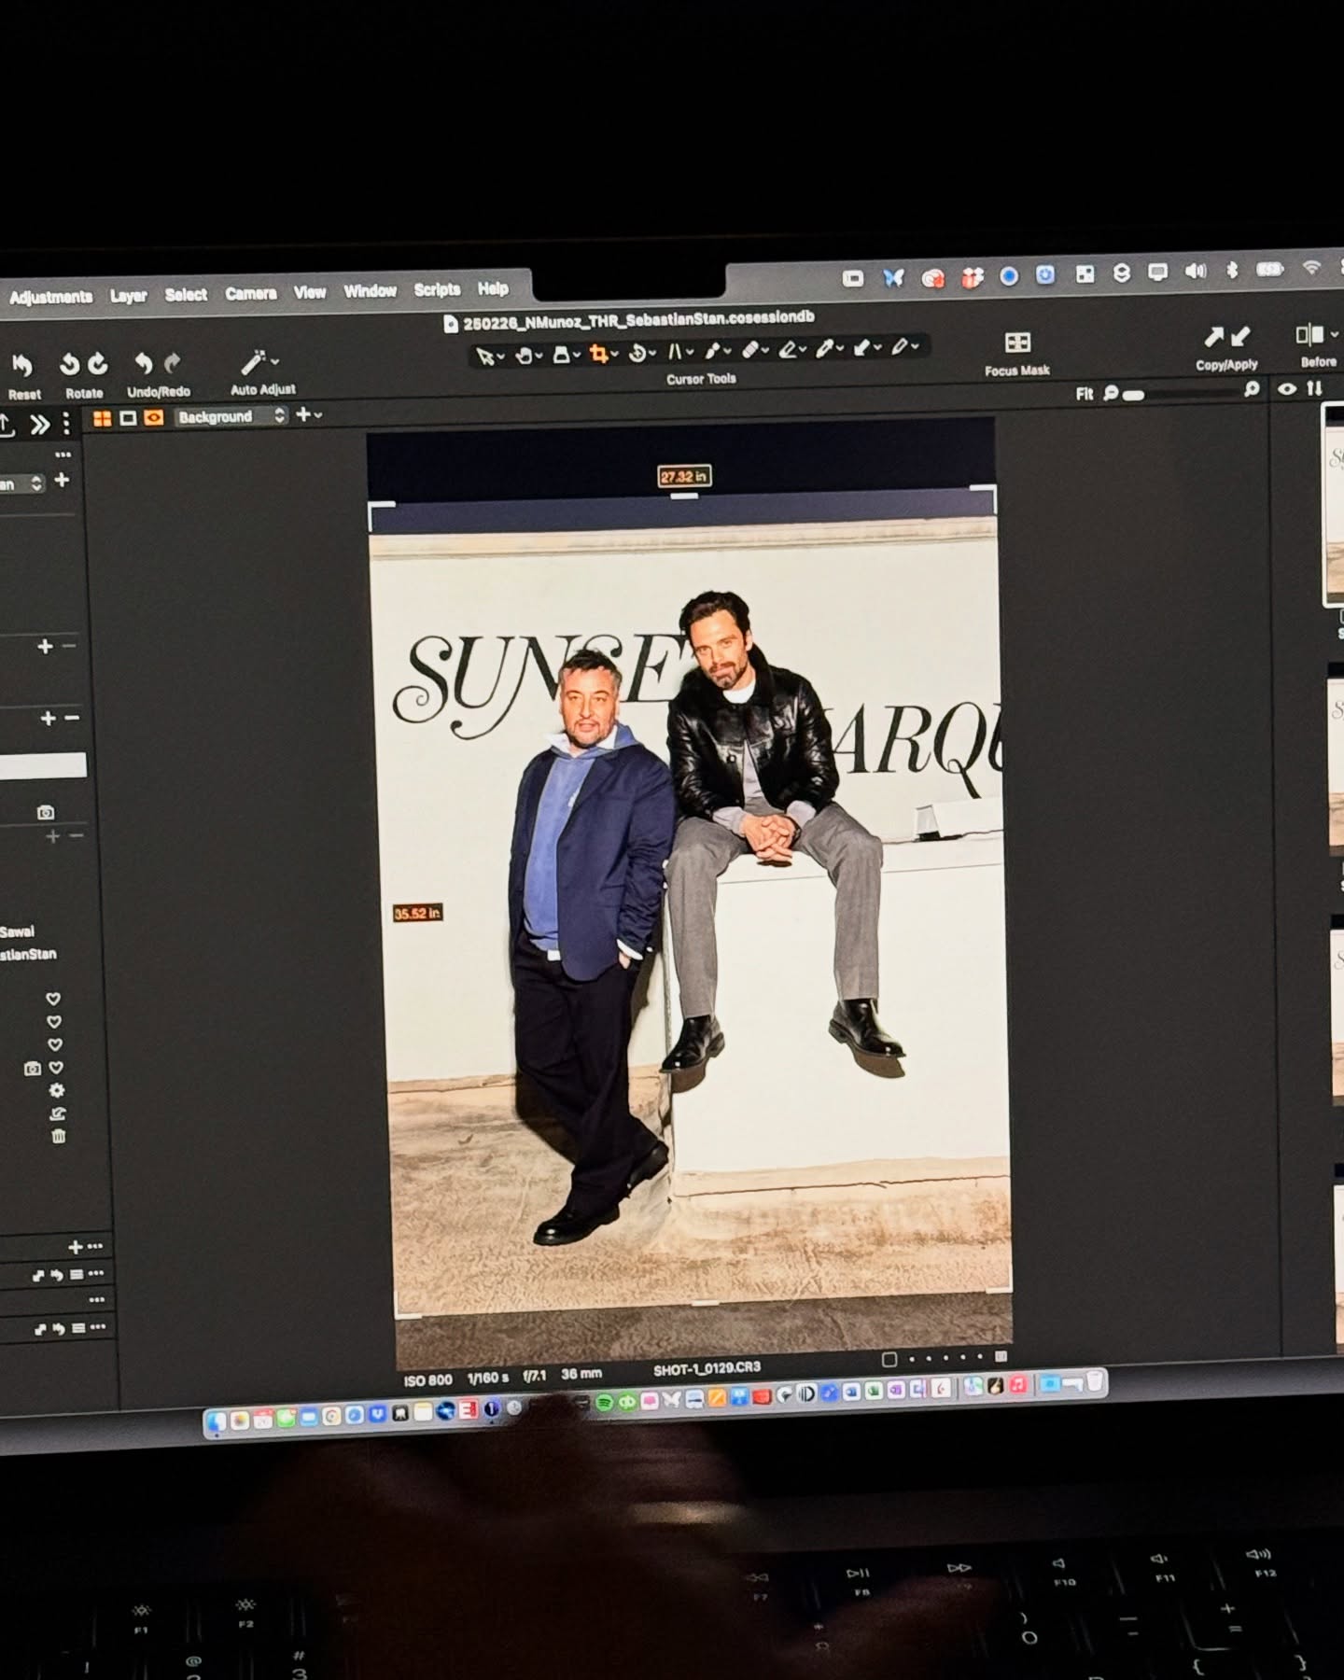This screenshot has height=1680, width=1344.
Task: Select the Pan hand cursor tool
Action: 525,356
